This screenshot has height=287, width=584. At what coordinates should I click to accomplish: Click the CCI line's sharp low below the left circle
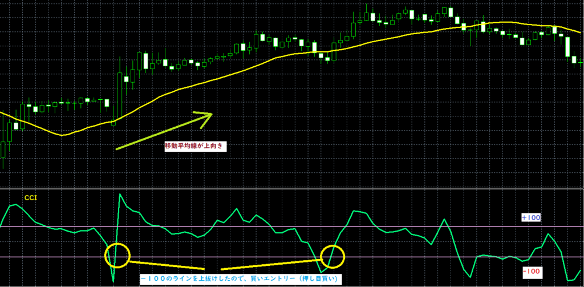pyautogui.click(x=113, y=281)
